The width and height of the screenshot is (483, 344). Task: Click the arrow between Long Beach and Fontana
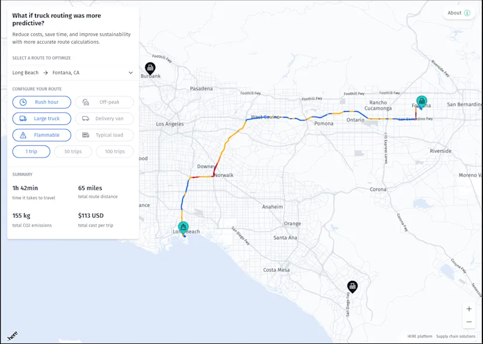point(46,72)
